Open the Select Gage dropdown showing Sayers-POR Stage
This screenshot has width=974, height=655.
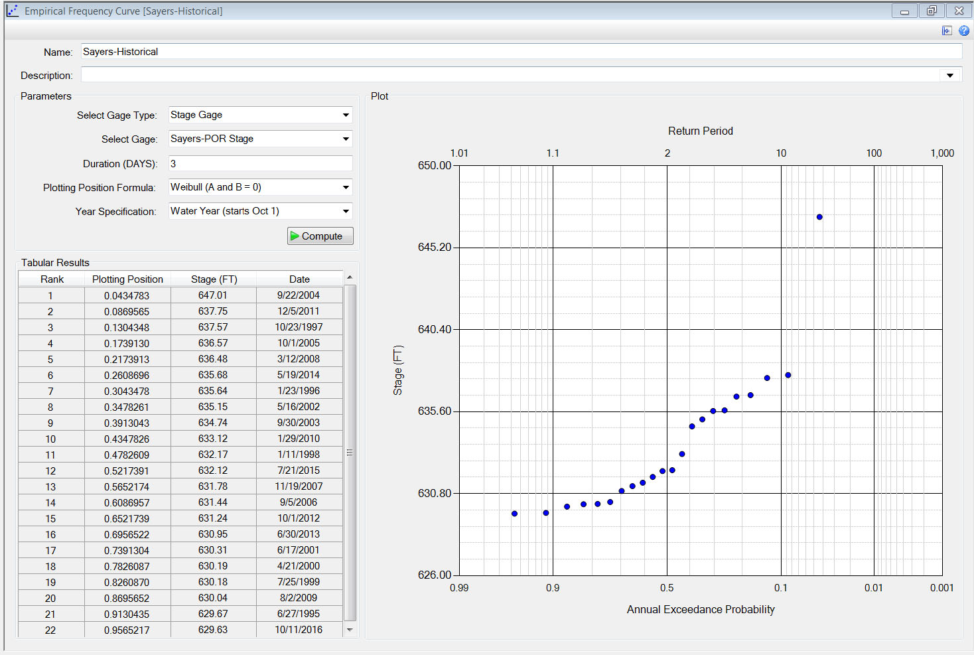pyautogui.click(x=346, y=139)
